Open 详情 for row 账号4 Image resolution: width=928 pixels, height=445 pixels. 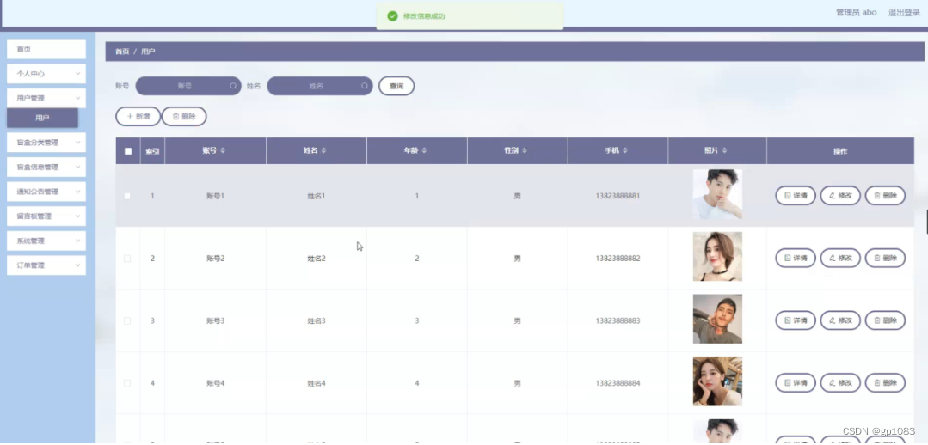[796, 383]
